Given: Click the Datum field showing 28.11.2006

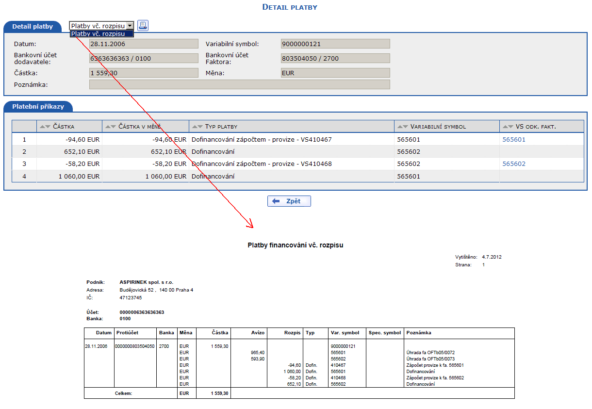Looking at the screenshot, I should pos(144,44).
